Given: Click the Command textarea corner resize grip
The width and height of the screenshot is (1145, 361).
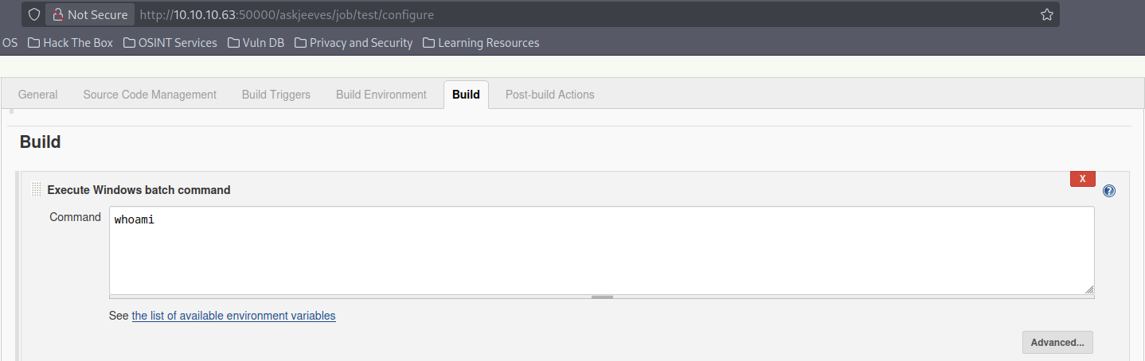Looking at the screenshot, I should (x=1088, y=289).
